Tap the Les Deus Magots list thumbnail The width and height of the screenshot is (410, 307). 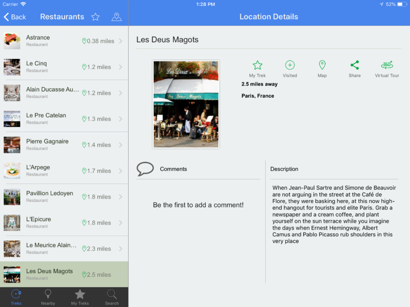point(12,275)
